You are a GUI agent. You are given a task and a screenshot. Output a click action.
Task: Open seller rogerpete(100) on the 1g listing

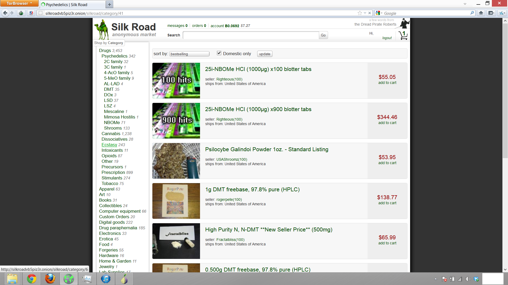(229, 199)
